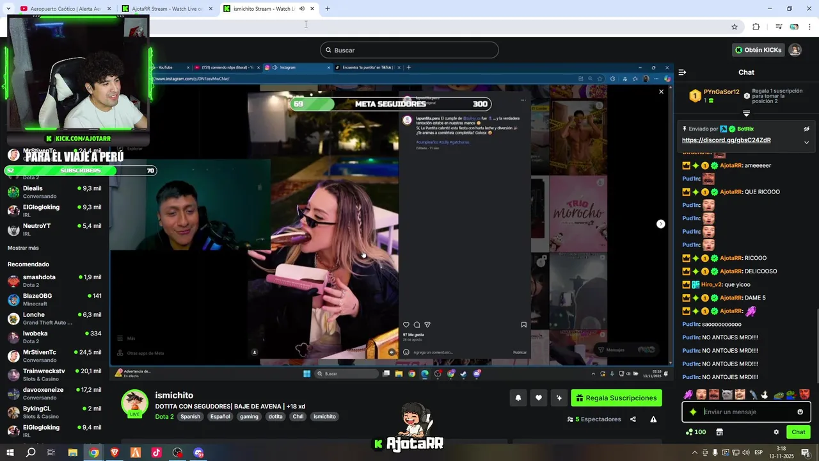Expand followed channels with Mostrar más
Viewport: 819px width, 461px height.
click(23, 248)
